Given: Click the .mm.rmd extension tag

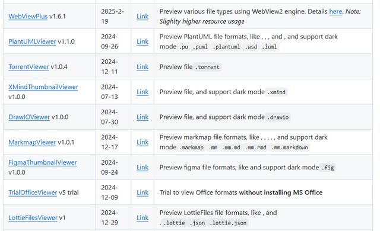Looking at the screenshot, I should (x=255, y=147).
